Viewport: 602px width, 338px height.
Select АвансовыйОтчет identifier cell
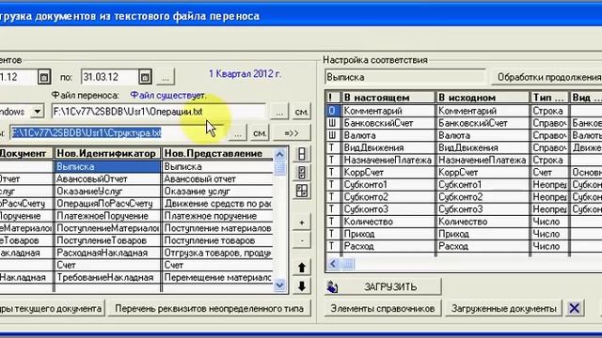point(108,179)
